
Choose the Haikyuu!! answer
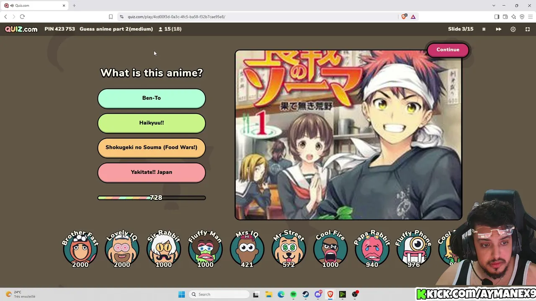(x=152, y=123)
